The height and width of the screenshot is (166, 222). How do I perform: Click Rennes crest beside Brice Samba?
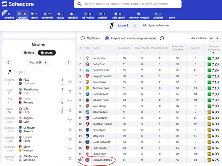pos(87,148)
